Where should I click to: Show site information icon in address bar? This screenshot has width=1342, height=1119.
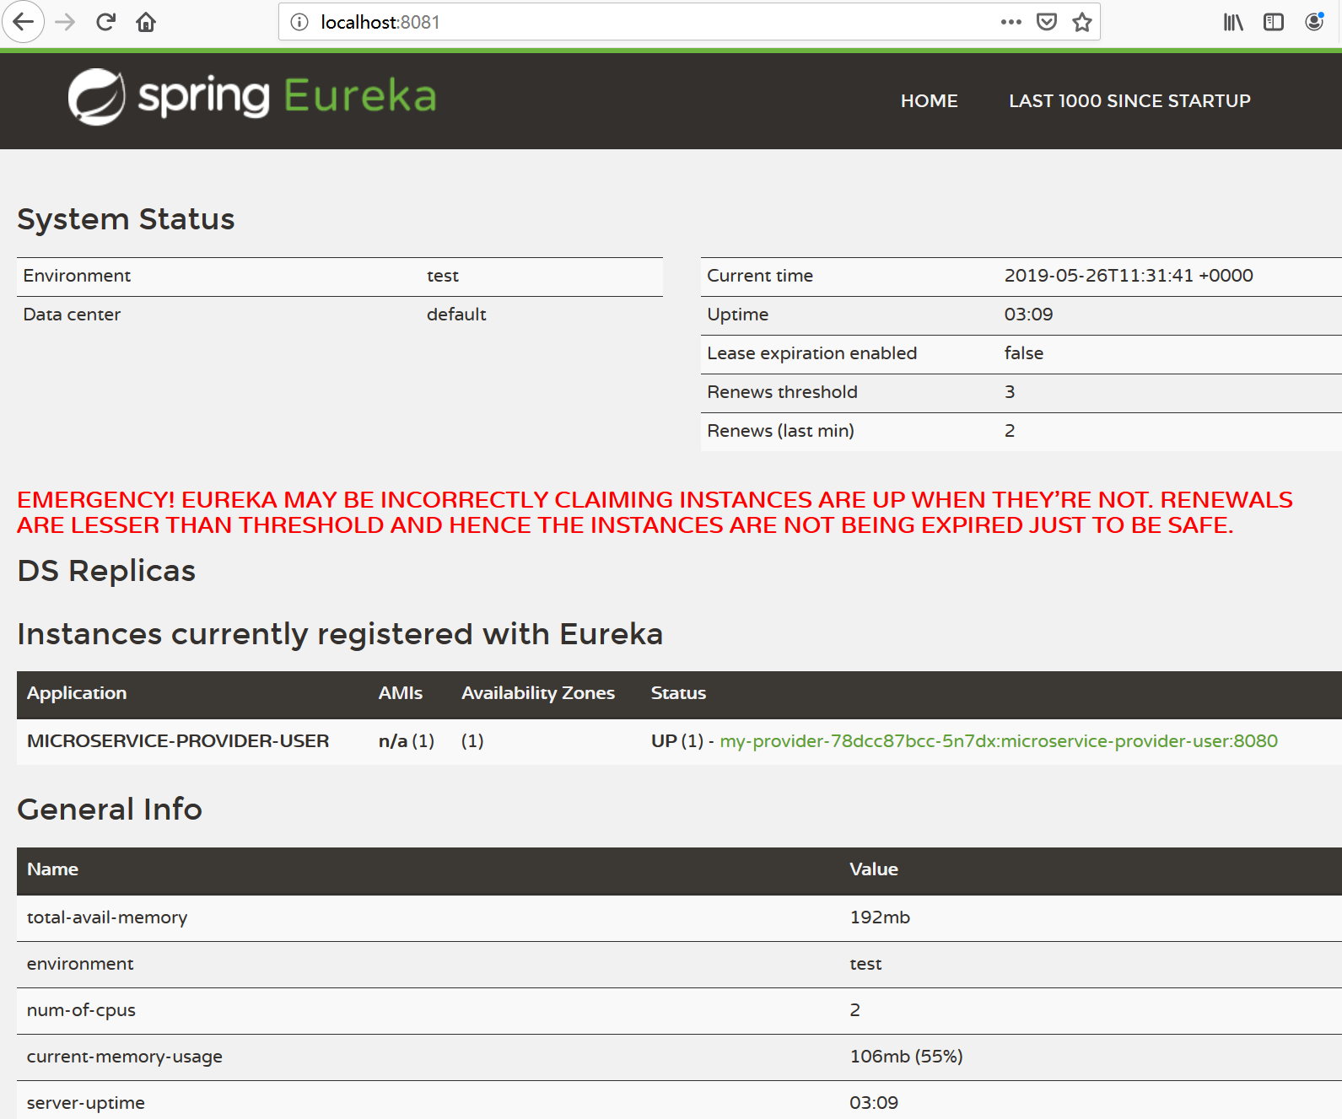pyautogui.click(x=299, y=22)
